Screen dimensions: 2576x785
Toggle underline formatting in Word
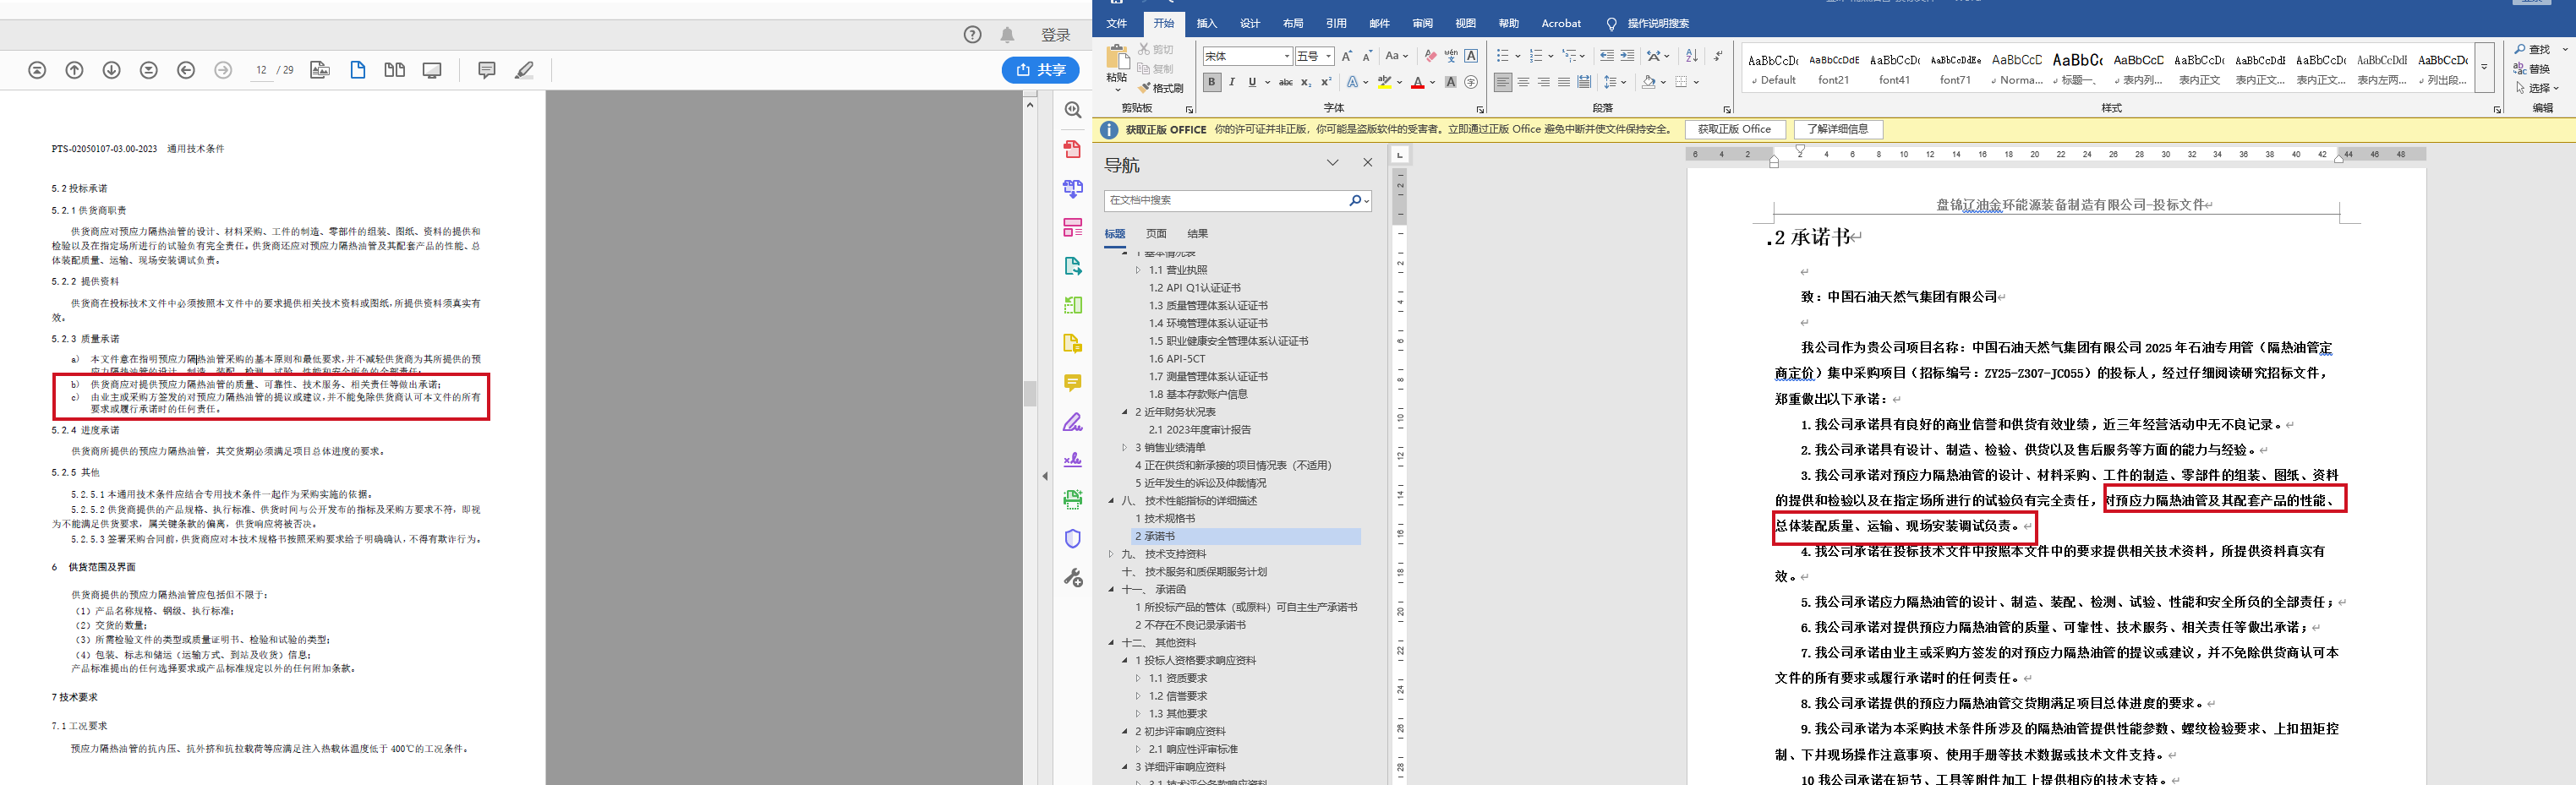tap(1252, 82)
